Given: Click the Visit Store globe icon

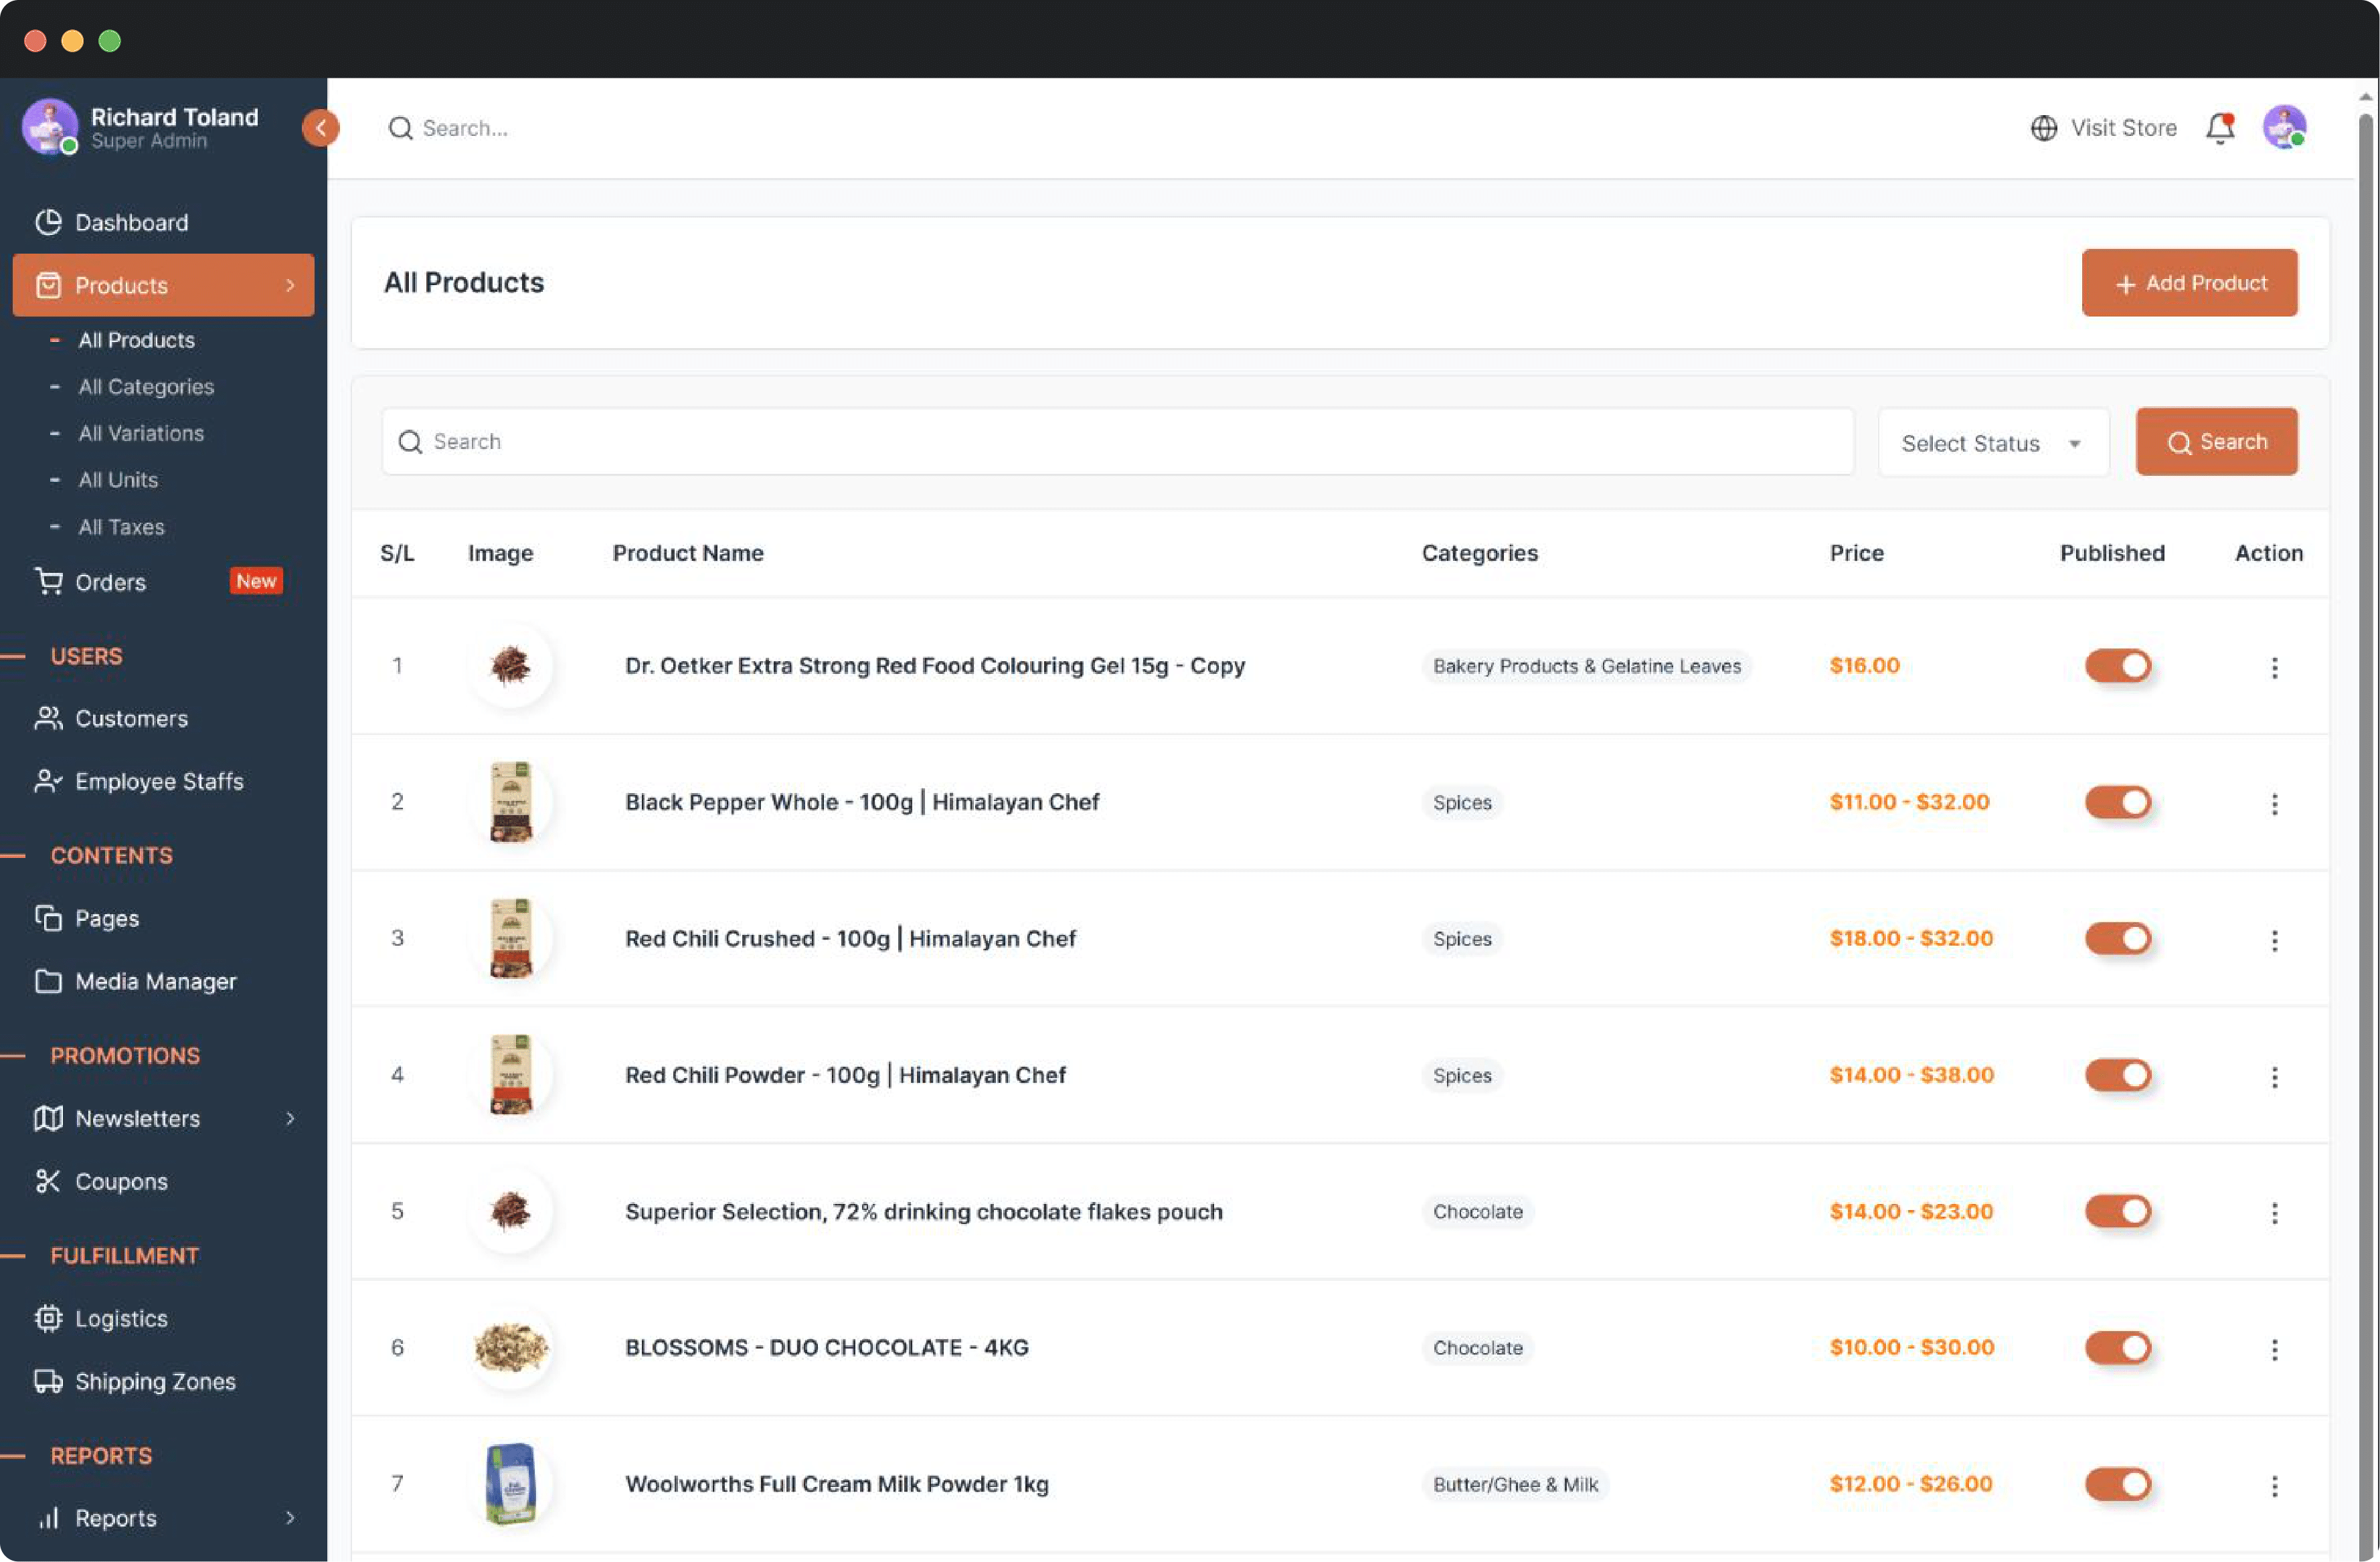Looking at the screenshot, I should (x=2043, y=127).
